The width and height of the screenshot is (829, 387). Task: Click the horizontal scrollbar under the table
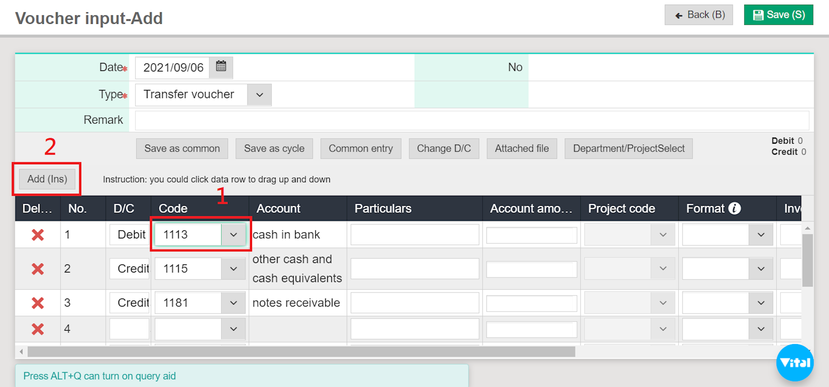300,352
